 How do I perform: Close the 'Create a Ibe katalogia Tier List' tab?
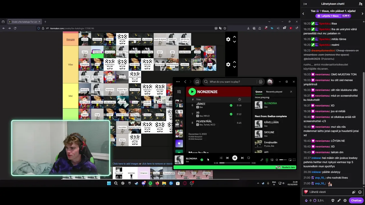click(40, 22)
